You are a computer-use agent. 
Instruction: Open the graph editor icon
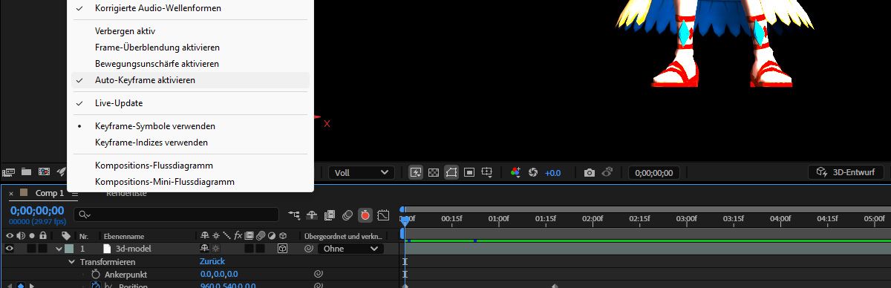[383, 215]
